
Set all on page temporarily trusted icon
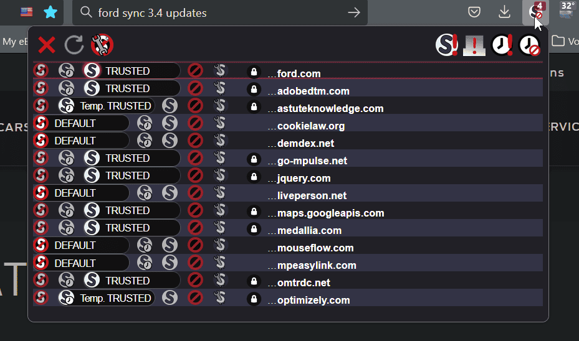(502, 45)
